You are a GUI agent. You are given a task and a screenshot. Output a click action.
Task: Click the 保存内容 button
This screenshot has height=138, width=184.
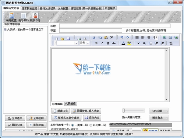point(92,118)
